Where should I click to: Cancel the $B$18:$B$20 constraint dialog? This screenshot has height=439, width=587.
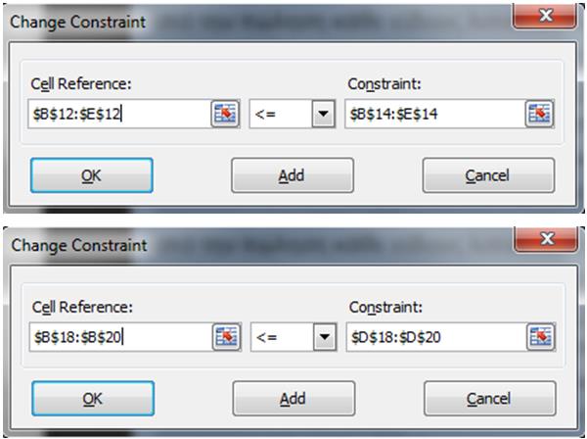(x=490, y=399)
